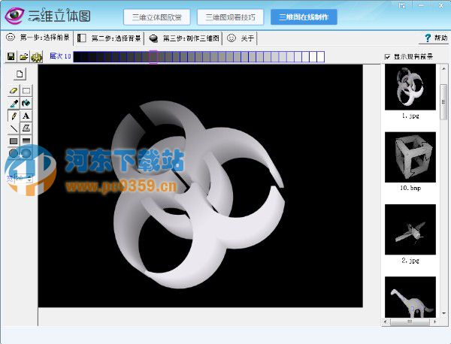This screenshot has height=344, width=451.
Task: Click the 帮助 help link
Action: click(x=440, y=38)
